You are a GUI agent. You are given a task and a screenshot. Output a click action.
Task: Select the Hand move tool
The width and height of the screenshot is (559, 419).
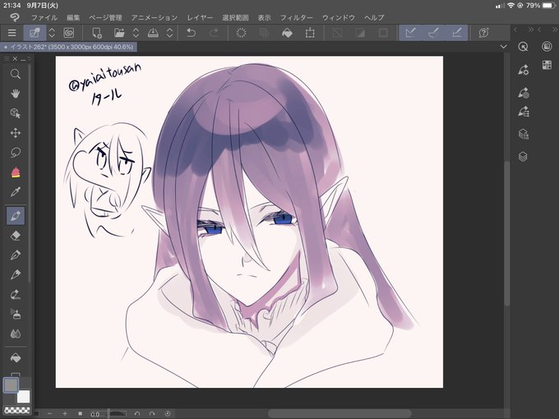16,94
